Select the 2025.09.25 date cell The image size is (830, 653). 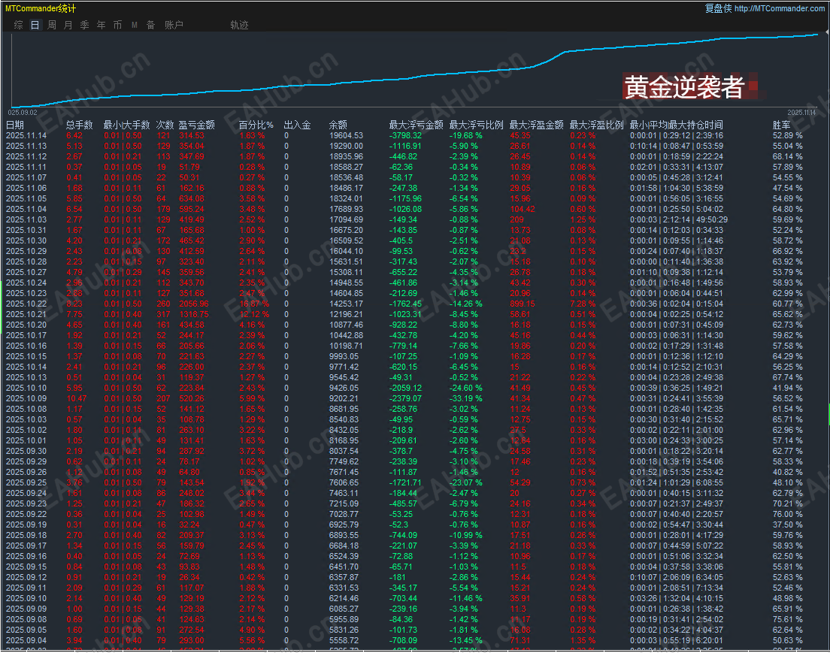[x=26, y=482]
